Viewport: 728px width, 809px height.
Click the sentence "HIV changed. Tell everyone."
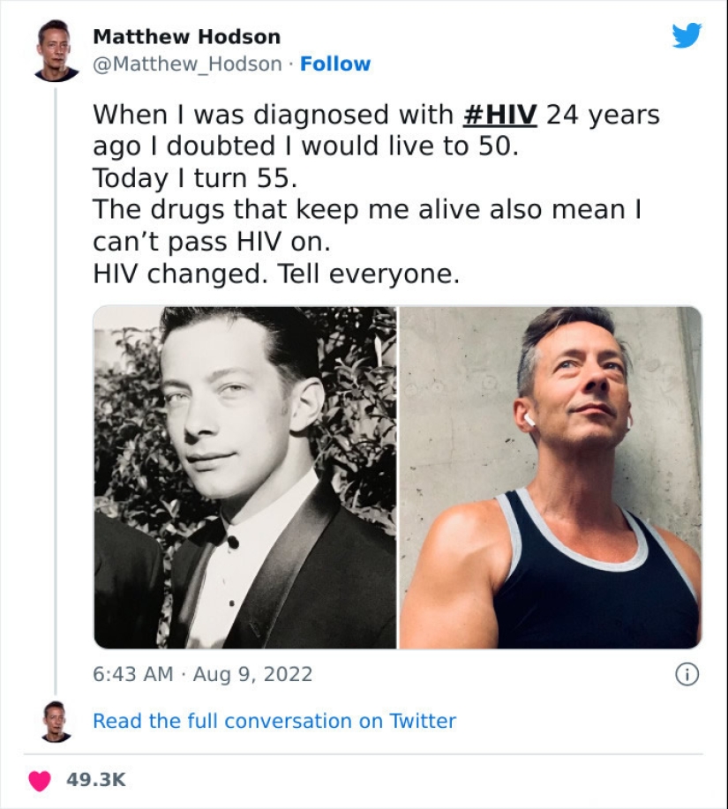click(276, 274)
